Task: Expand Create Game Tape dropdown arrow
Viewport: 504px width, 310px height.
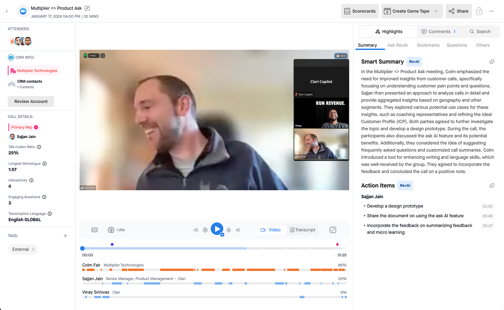Action: click(x=436, y=11)
